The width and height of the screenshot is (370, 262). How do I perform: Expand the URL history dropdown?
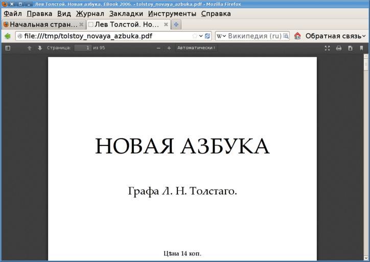[201, 36]
